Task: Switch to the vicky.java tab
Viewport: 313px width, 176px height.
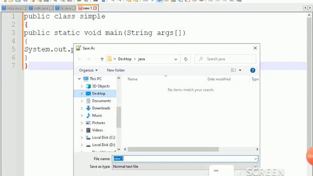Action: 14,8
